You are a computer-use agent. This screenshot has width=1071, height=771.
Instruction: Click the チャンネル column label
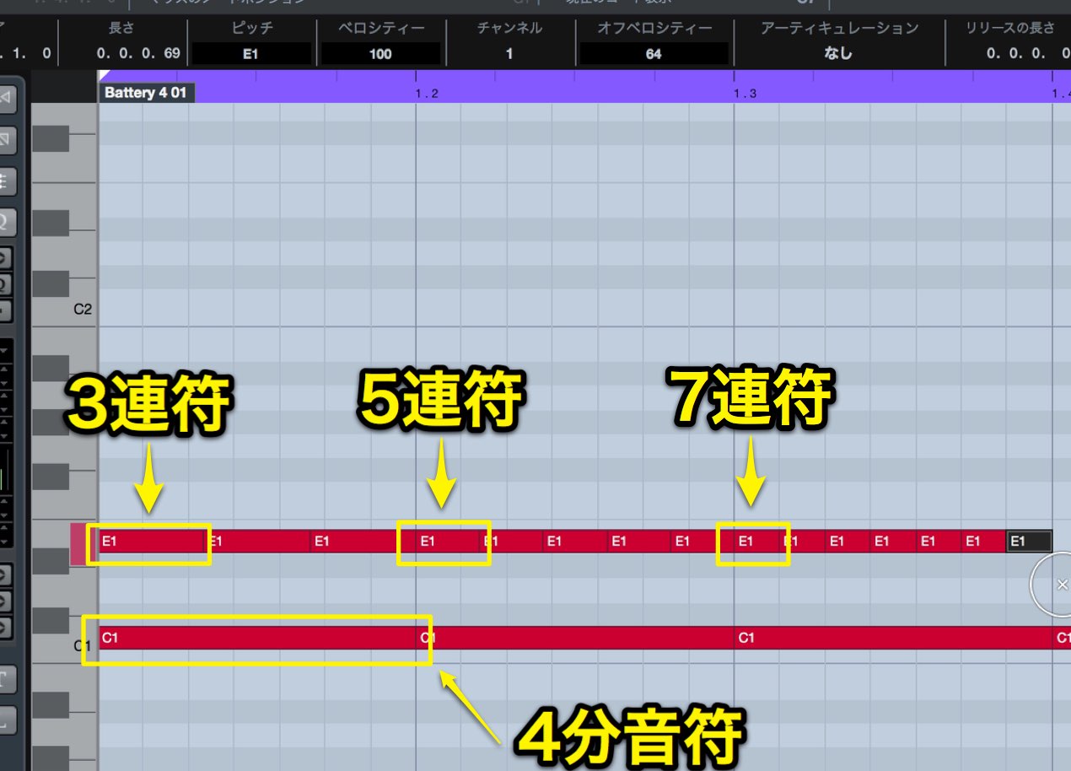pyautogui.click(x=509, y=28)
